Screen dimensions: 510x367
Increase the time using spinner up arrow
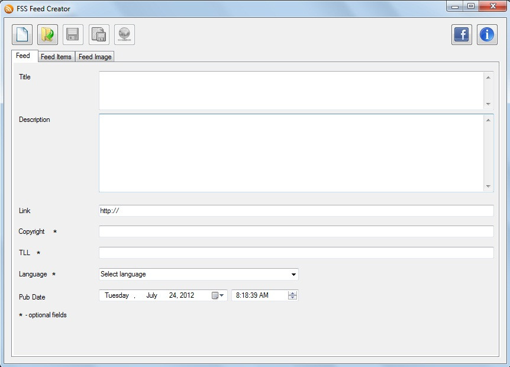[x=292, y=293]
